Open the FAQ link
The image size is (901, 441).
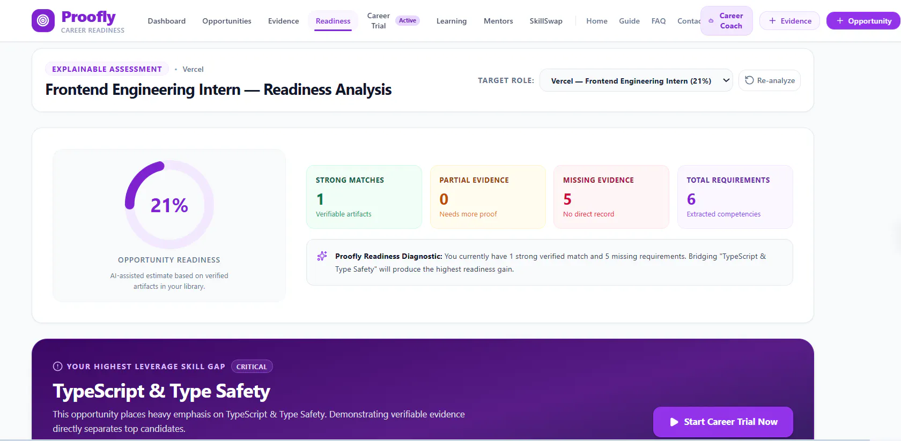coord(659,21)
